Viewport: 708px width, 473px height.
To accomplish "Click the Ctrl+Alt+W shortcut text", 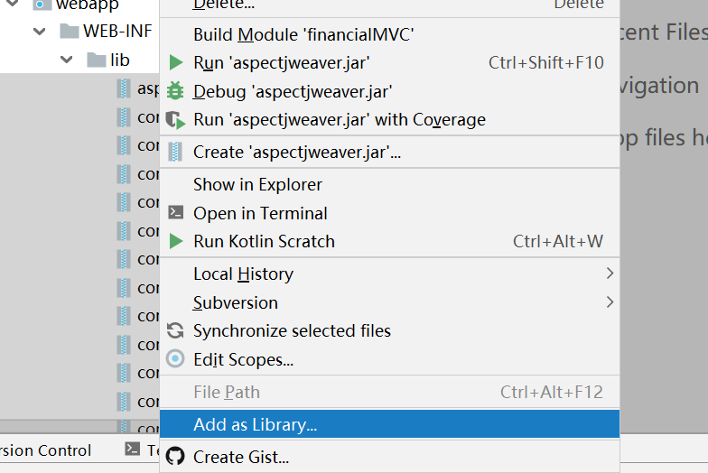I will point(558,242).
